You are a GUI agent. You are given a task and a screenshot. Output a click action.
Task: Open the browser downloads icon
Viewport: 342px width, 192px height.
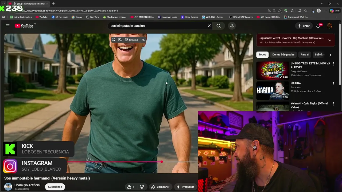(313, 11)
